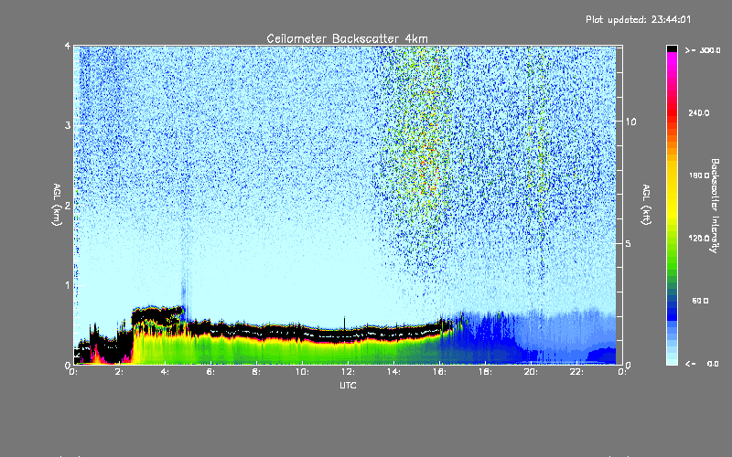The image size is (732, 457).
Task: Click the 'UTC' x-axis label
Action: click(348, 385)
